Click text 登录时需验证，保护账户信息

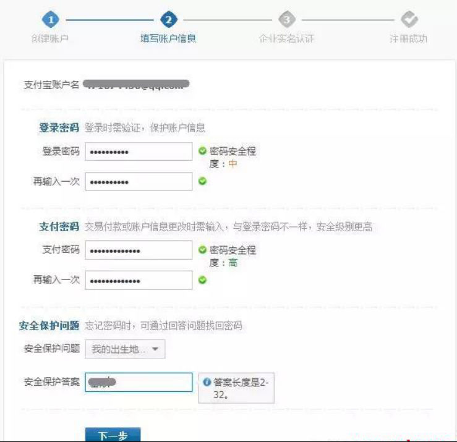[145, 127]
